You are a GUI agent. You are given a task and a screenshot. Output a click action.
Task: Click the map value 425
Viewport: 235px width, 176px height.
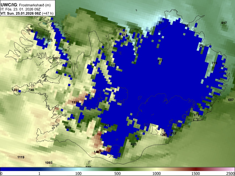[134, 144]
